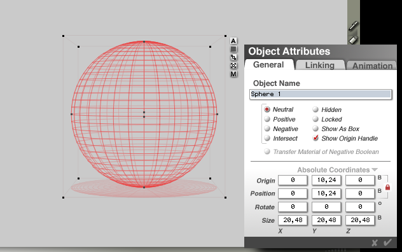402x252 pixels.
Task: Toggle Show Origin Handle checkbox
Action: tap(315, 138)
